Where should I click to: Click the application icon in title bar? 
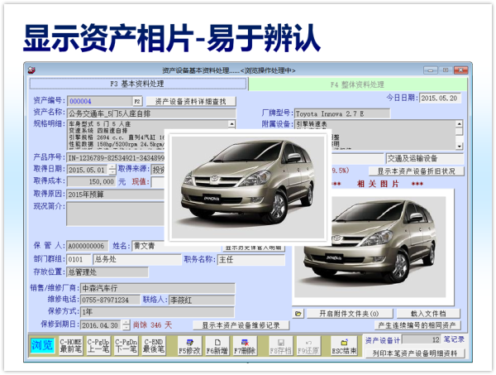pyautogui.click(x=31, y=70)
